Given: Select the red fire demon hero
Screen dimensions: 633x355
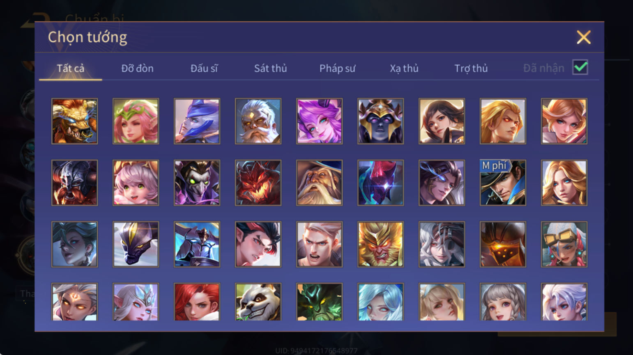Looking at the screenshot, I should point(258,183).
